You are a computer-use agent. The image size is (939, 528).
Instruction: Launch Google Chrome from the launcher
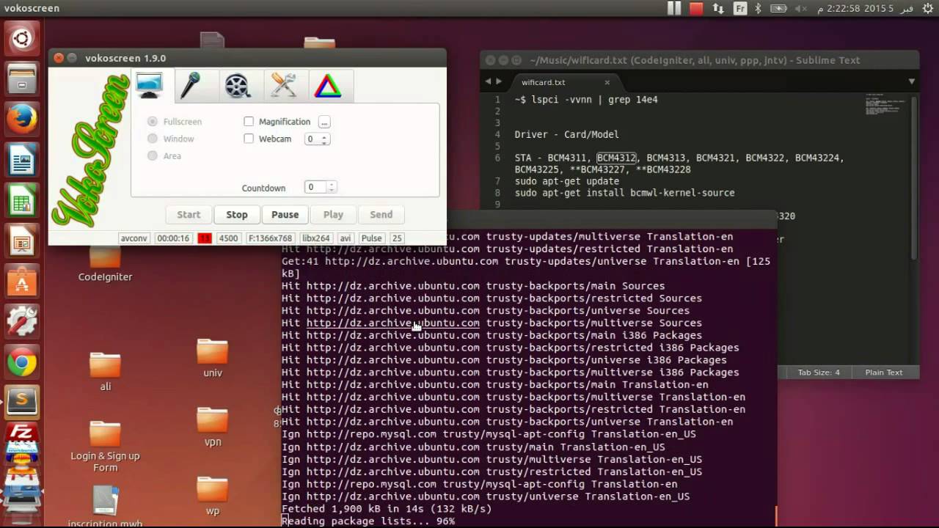pos(22,362)
